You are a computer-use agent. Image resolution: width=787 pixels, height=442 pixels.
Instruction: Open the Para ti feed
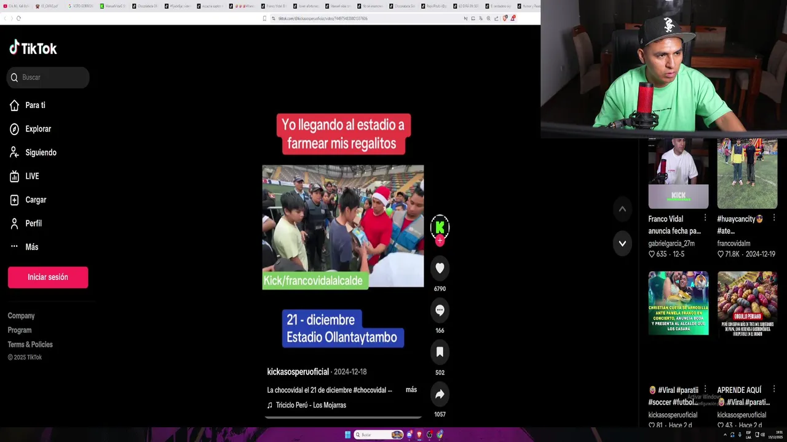pos(28,106)
